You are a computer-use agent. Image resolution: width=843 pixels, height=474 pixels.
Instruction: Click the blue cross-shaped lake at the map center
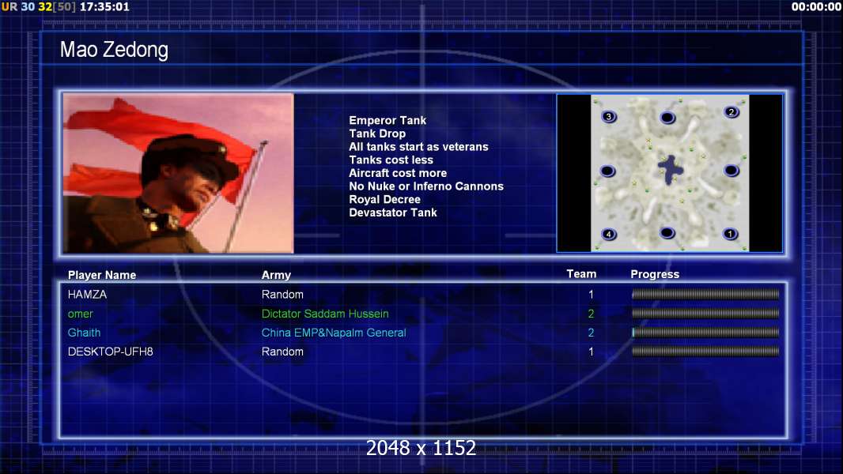click(x=671, y=170)
